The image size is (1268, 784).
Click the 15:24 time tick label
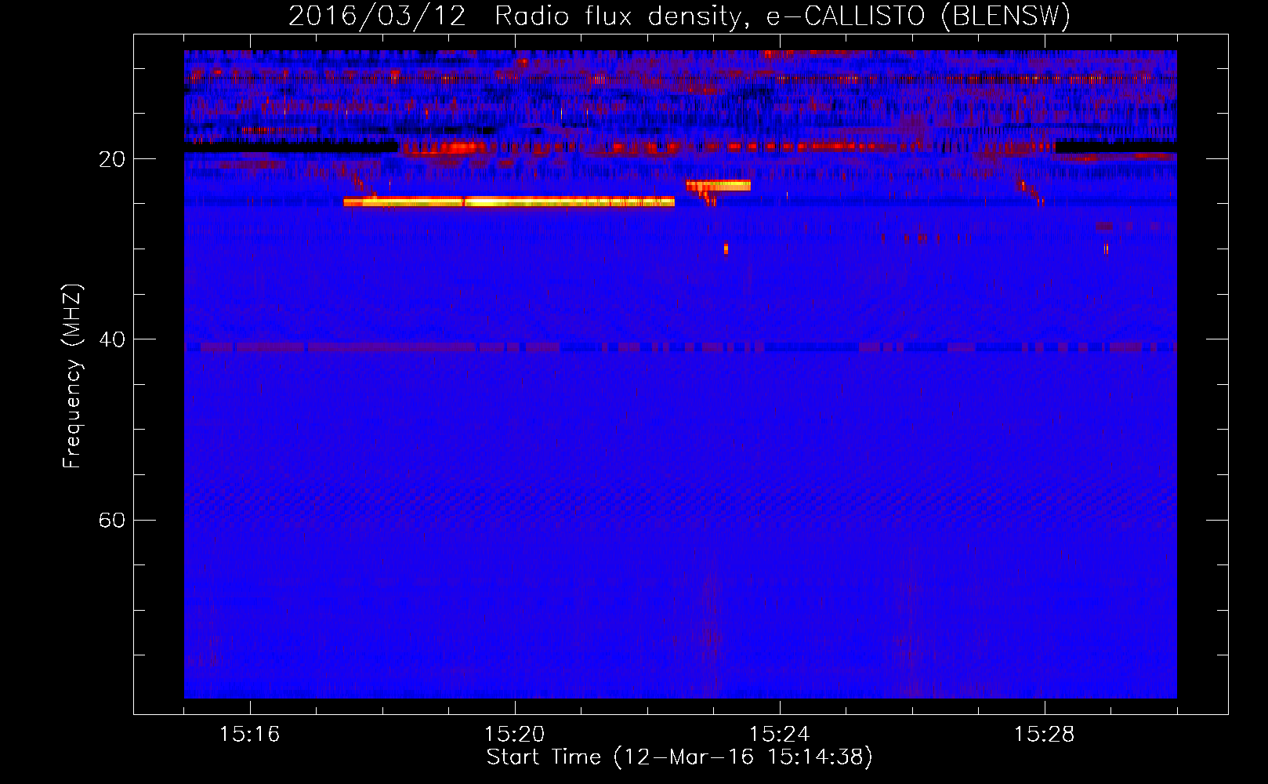pos(780,735)
